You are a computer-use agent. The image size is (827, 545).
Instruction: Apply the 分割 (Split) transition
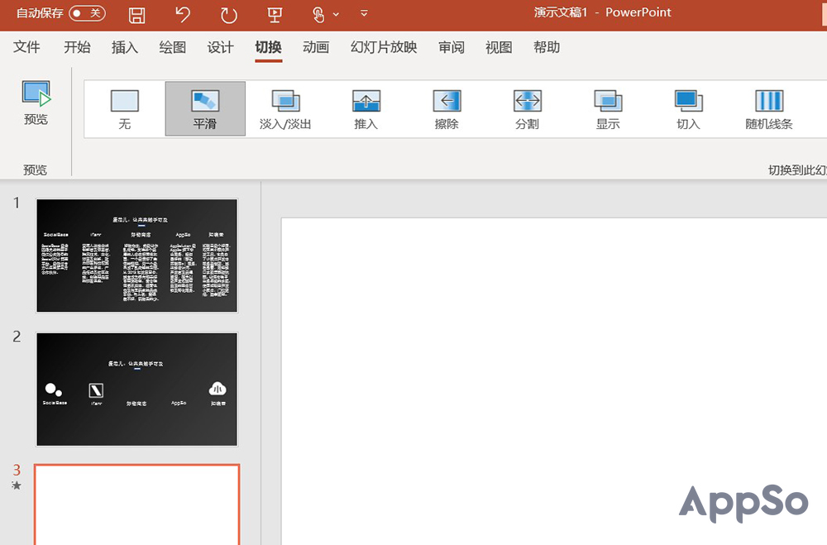pos(527,108)
